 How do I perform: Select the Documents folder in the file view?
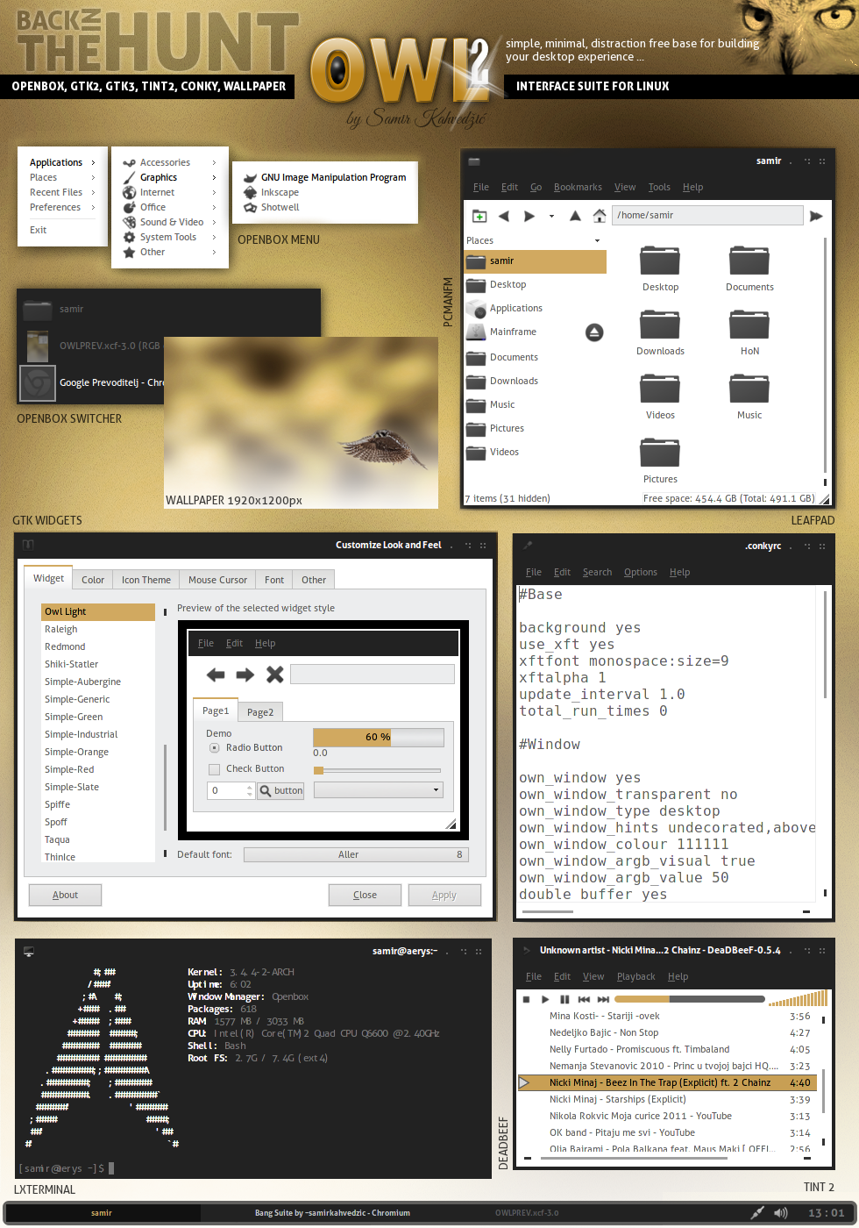(749, 260)
